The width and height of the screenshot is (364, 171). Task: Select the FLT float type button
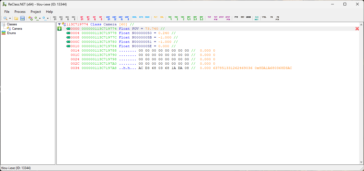[x=156, y=17]
